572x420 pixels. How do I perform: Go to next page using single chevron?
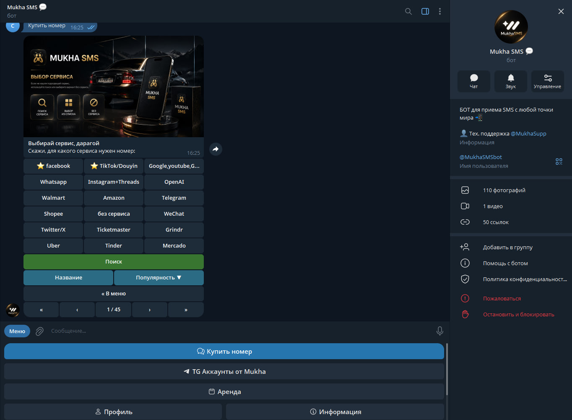coord(150,310)
